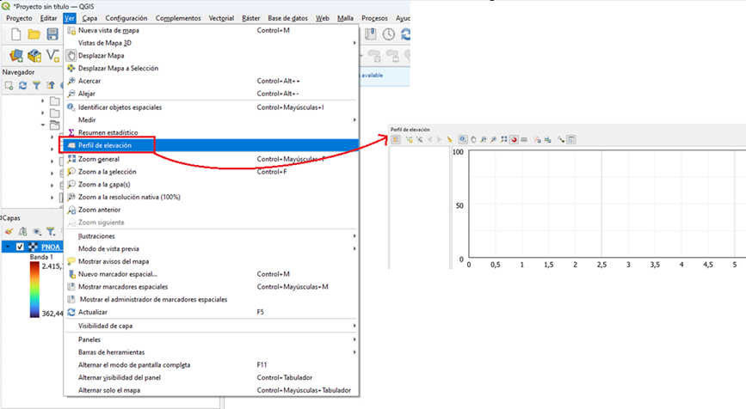
Task: Choose Zoom general from Ver menu
Action: [x=98, y=159]
